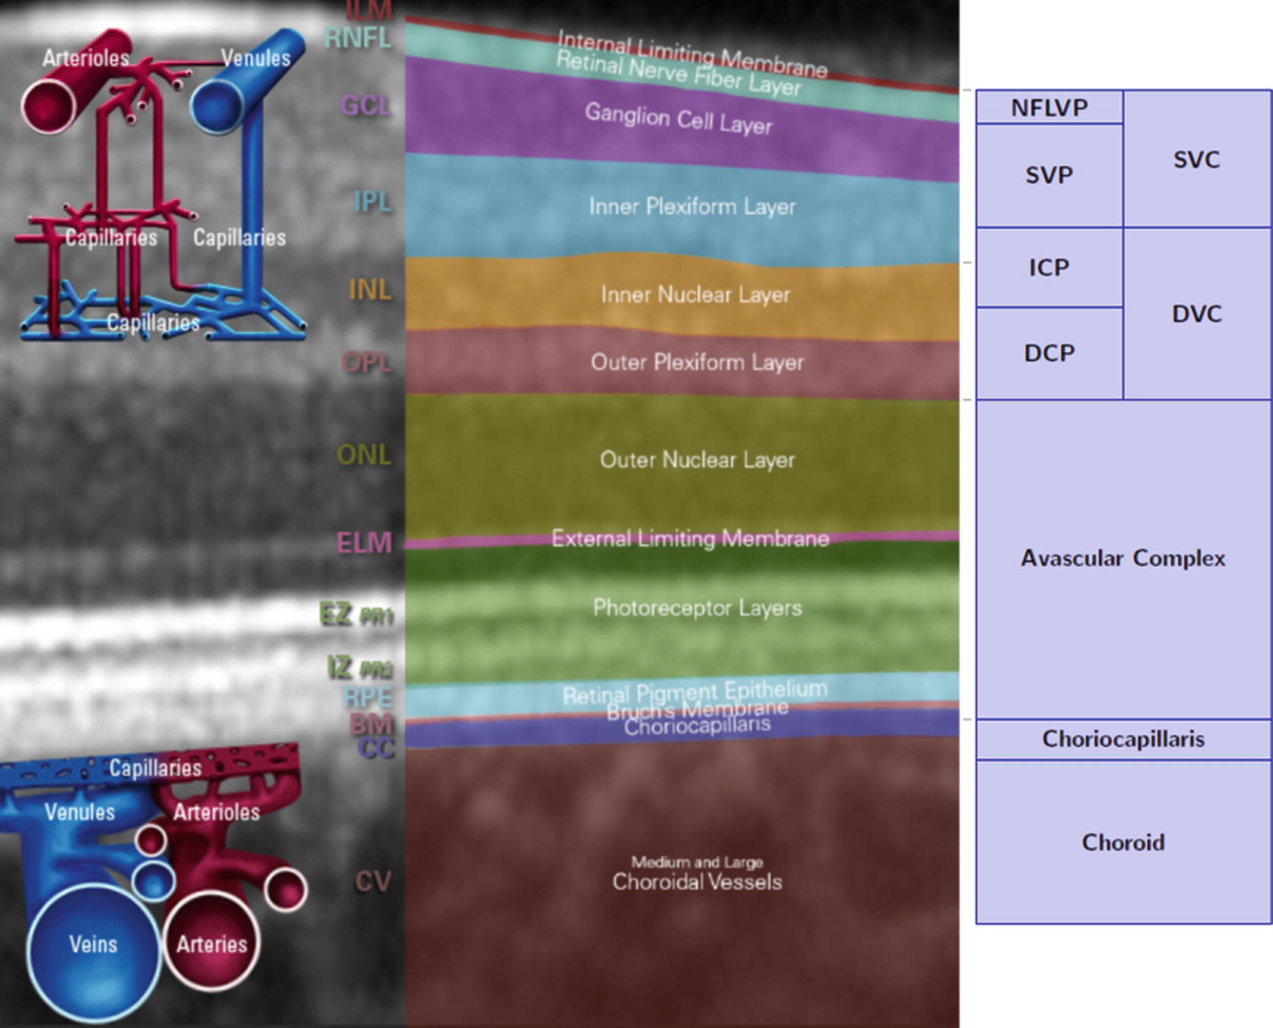
Task: Click the RNFL abbreviation label
Action: coord(357,37)
